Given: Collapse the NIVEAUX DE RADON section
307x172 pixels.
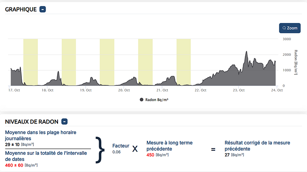Looking at the screenshot, I should 65,122.
